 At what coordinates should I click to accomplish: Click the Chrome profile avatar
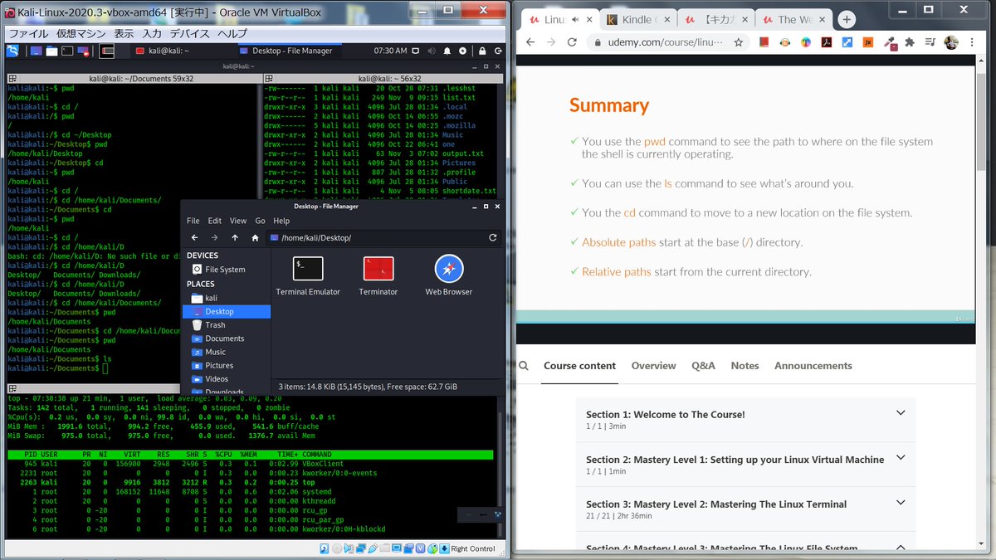click(x=950, y=42)
